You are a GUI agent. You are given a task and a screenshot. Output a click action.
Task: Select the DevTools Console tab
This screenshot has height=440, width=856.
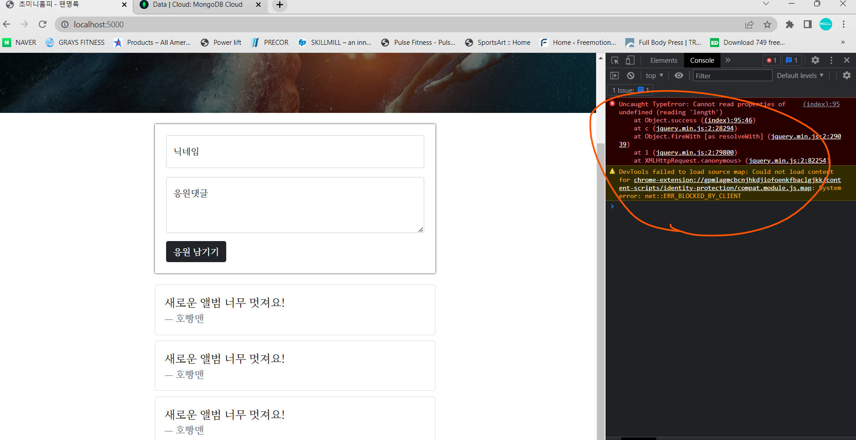click(702, 60)
